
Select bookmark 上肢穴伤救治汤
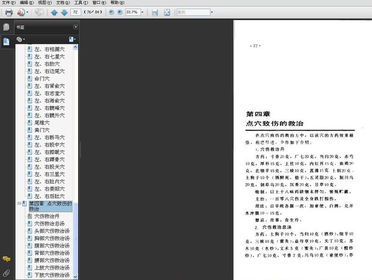pyautogui.click(x=51, y=268)
